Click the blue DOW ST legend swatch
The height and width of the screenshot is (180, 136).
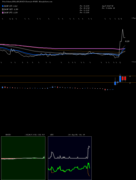point(3,6)
